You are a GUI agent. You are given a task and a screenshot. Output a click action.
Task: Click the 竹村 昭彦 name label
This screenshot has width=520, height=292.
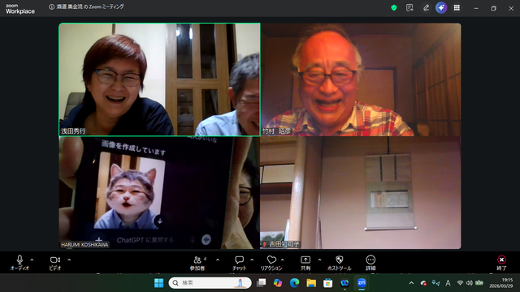click(x=276, y=131)
